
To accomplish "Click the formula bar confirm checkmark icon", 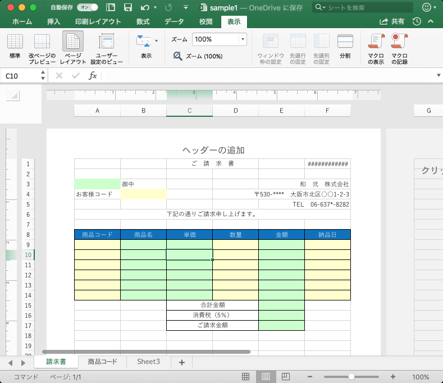I will (76, 75).
